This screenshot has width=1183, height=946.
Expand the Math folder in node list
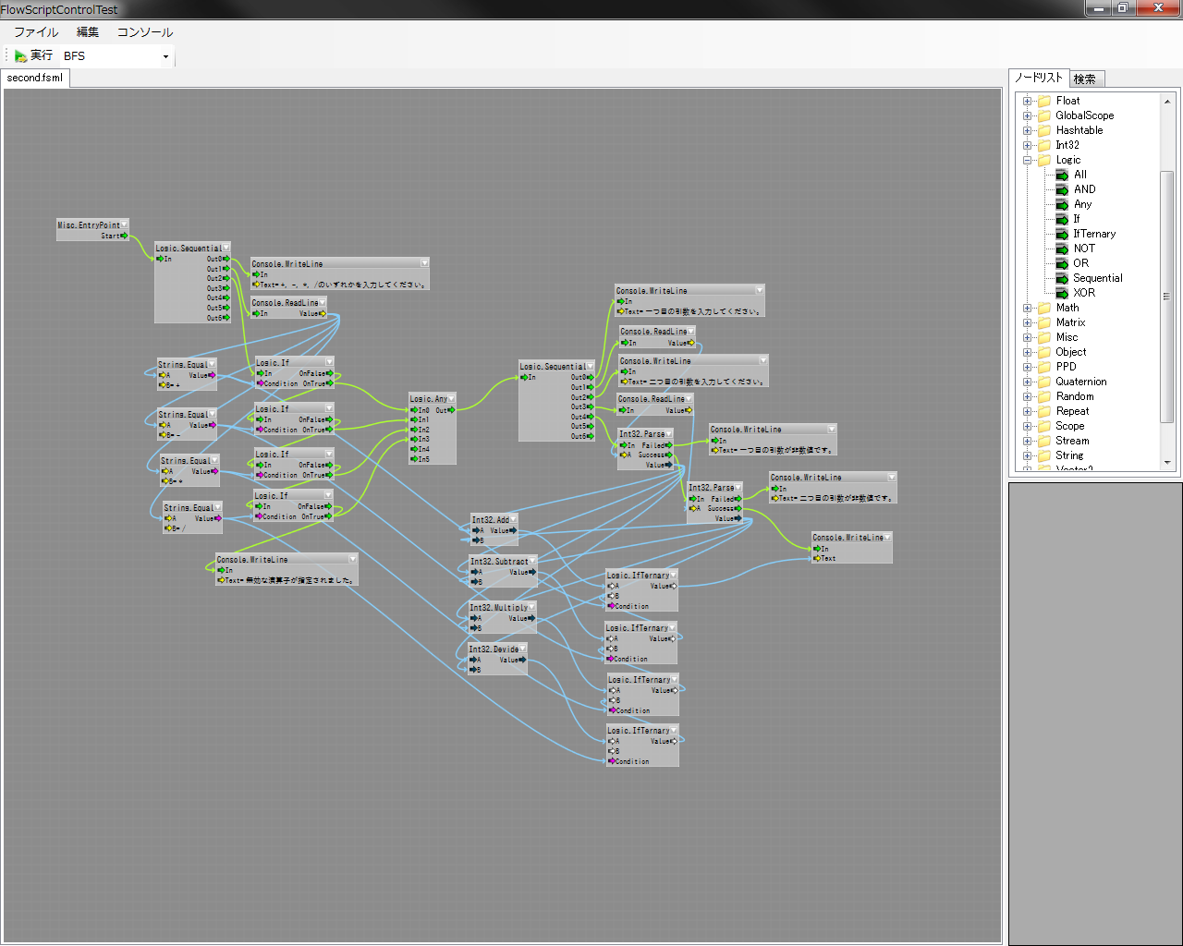[x=1027, y=308]
